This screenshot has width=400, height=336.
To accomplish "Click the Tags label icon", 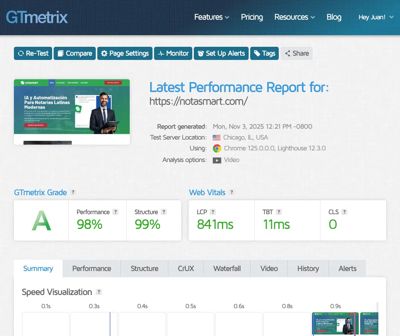I will click(257, 53).
